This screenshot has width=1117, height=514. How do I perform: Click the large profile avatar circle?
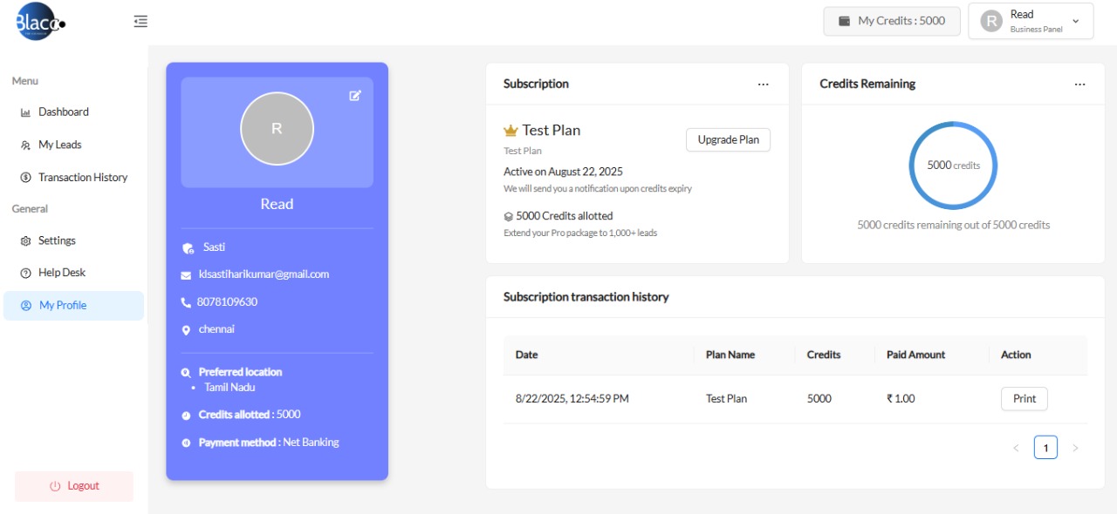click(x=277, y=129)
